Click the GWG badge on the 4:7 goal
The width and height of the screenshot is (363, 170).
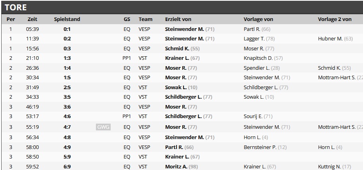tap(103, 127)
